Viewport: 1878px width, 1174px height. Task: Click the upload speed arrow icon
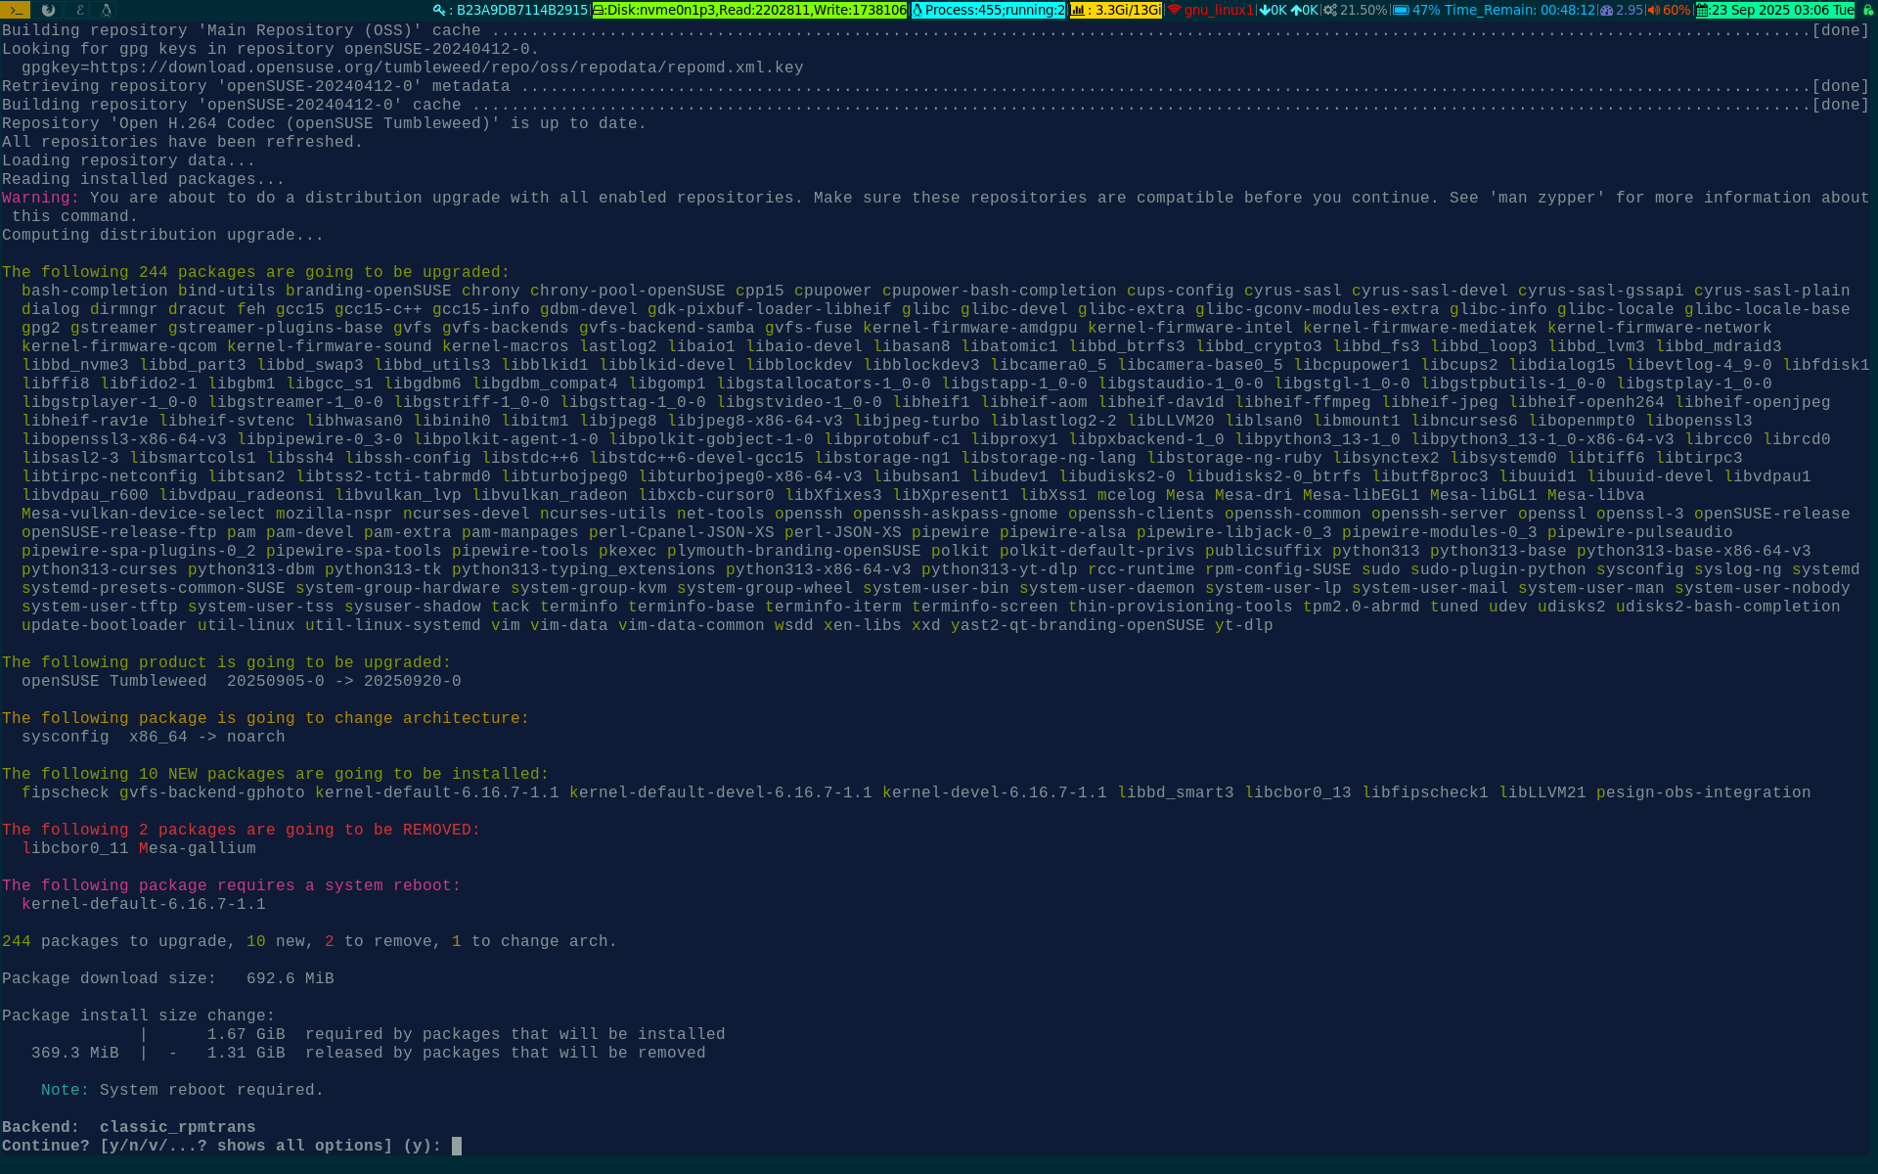1296,10
